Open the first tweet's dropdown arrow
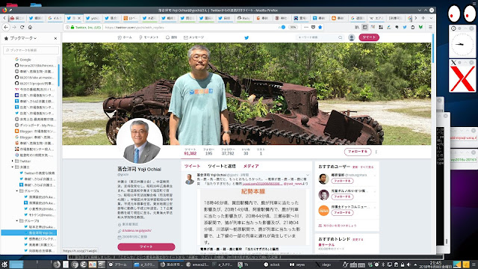 [x=308, y=175]
